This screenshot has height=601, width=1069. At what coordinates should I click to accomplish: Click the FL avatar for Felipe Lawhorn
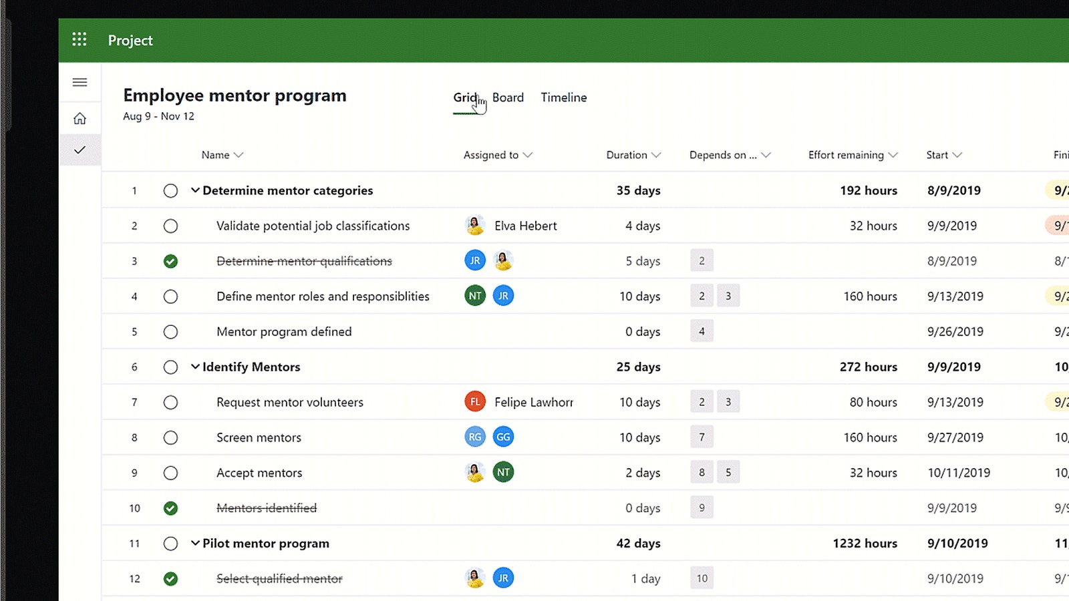click(475, 401)
